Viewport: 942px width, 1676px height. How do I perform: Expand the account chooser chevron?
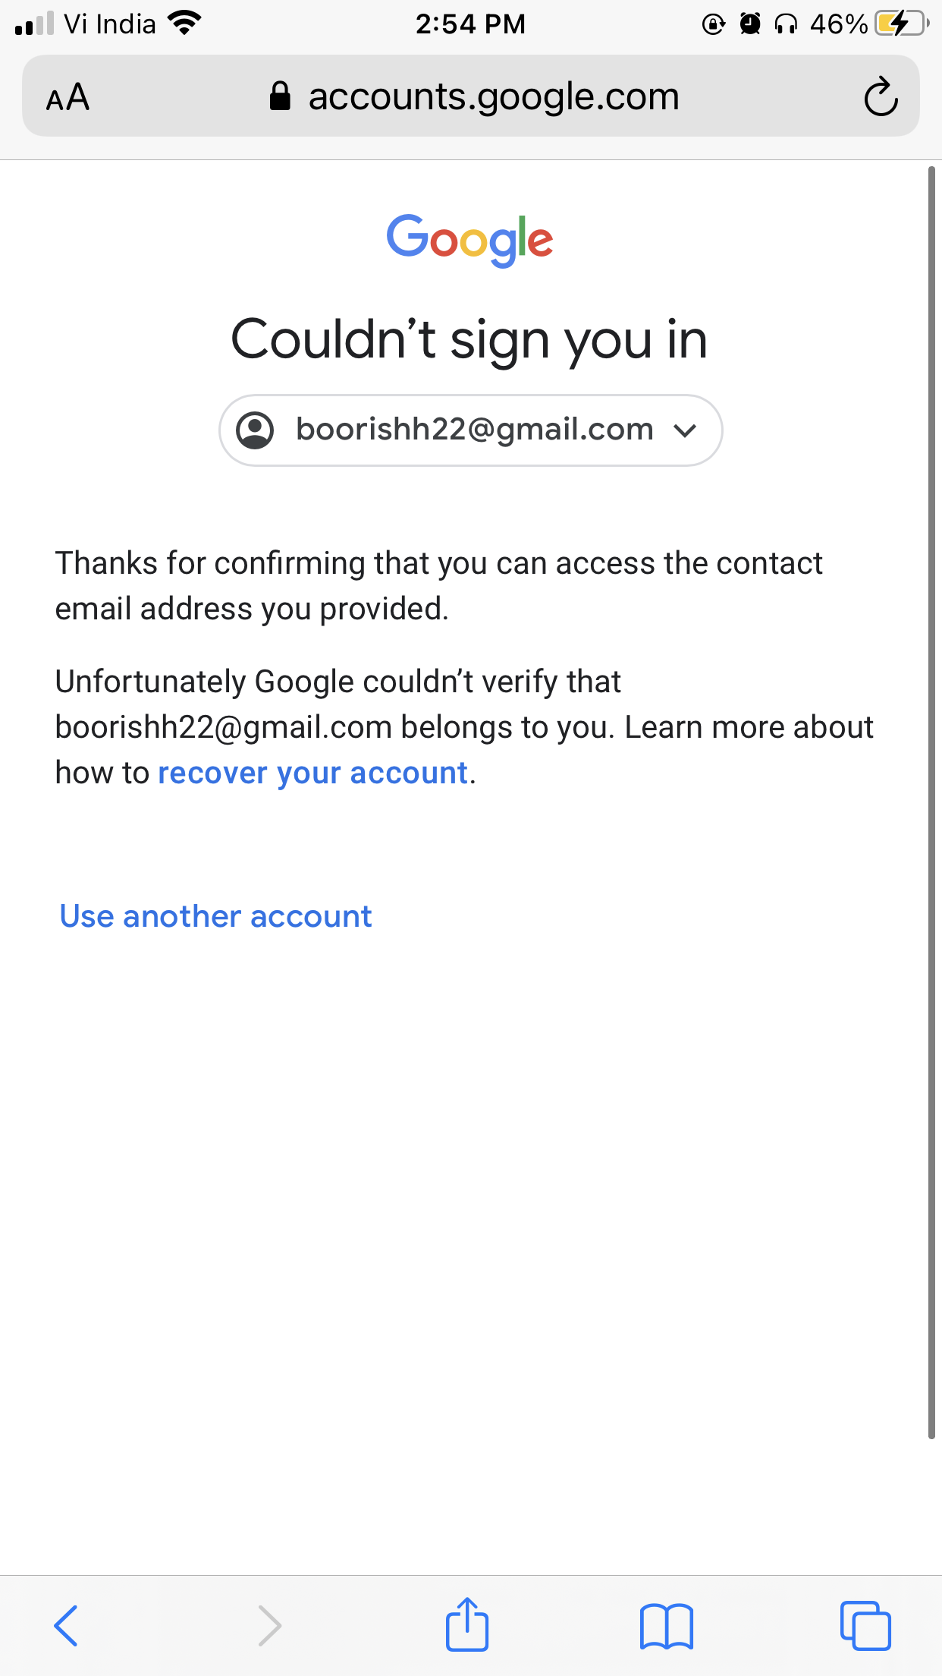tap(685, 431)
